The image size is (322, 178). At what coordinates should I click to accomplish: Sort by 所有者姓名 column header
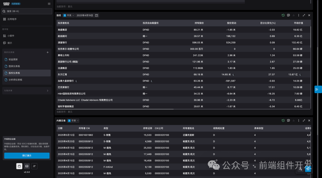[188, 128]
